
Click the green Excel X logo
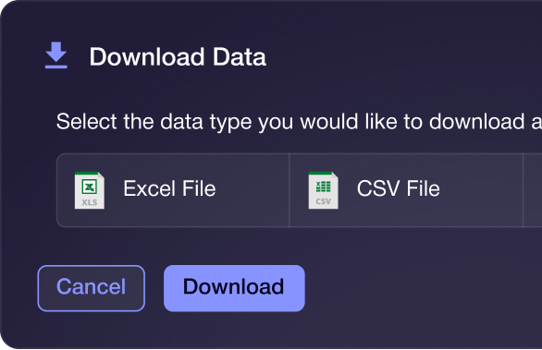(90, 187)
